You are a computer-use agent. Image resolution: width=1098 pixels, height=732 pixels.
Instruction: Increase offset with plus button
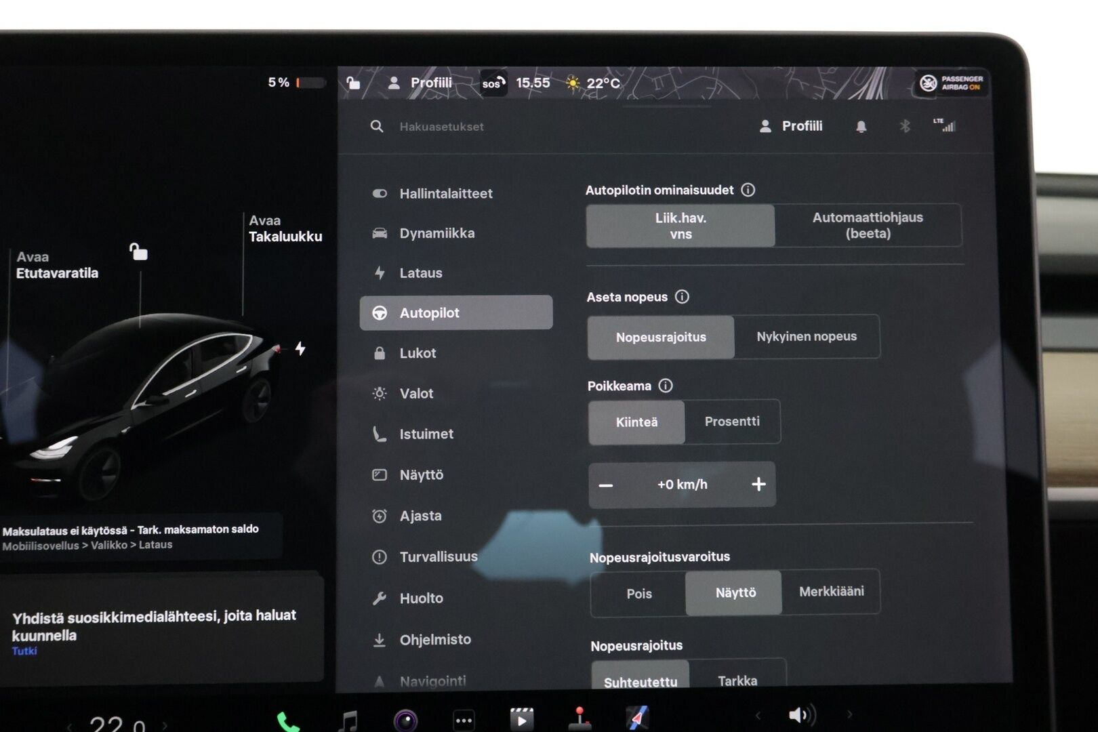[x=758, y=484]
